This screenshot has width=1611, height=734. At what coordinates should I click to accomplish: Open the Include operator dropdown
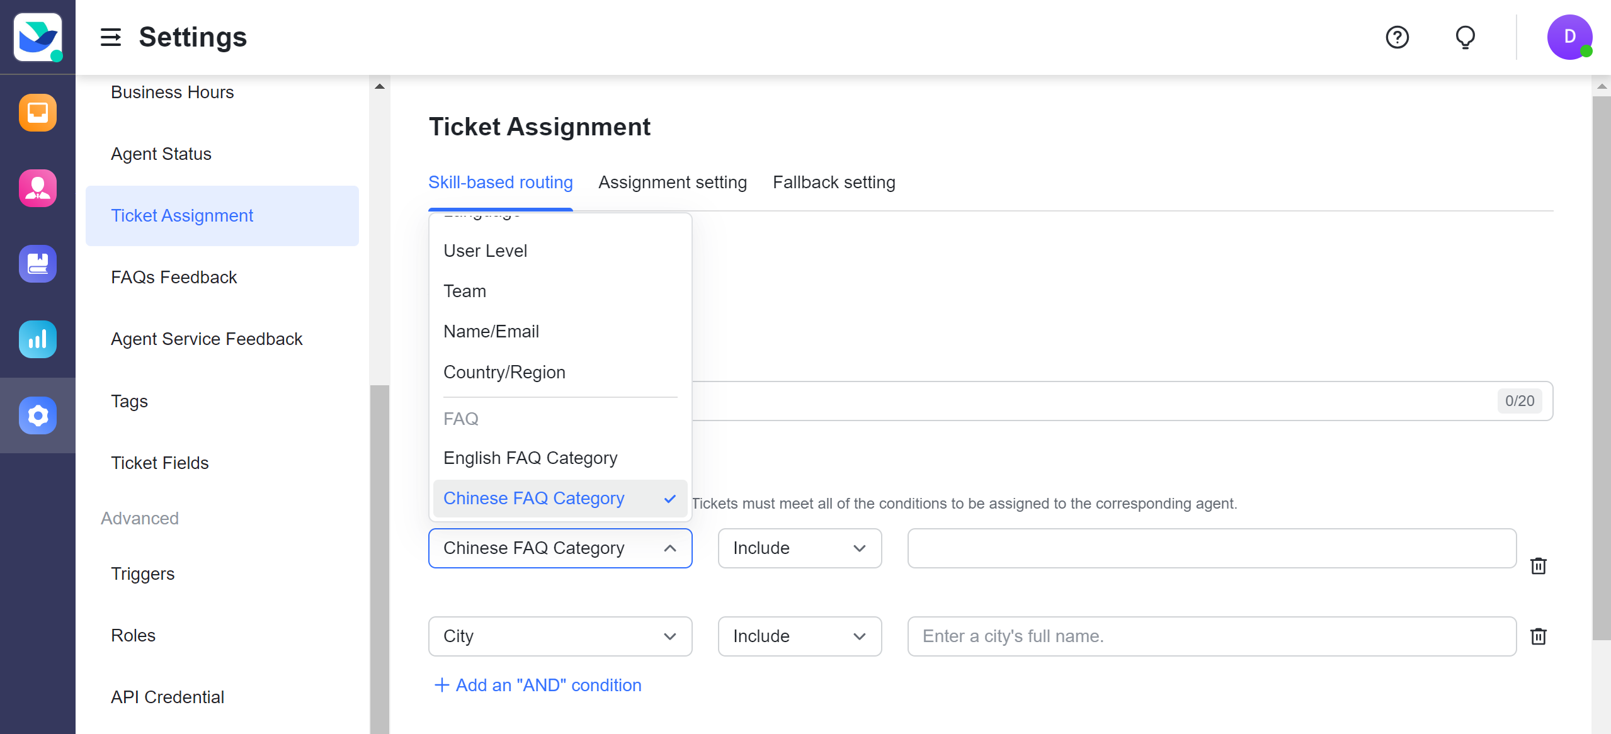(x=800, y=548)
